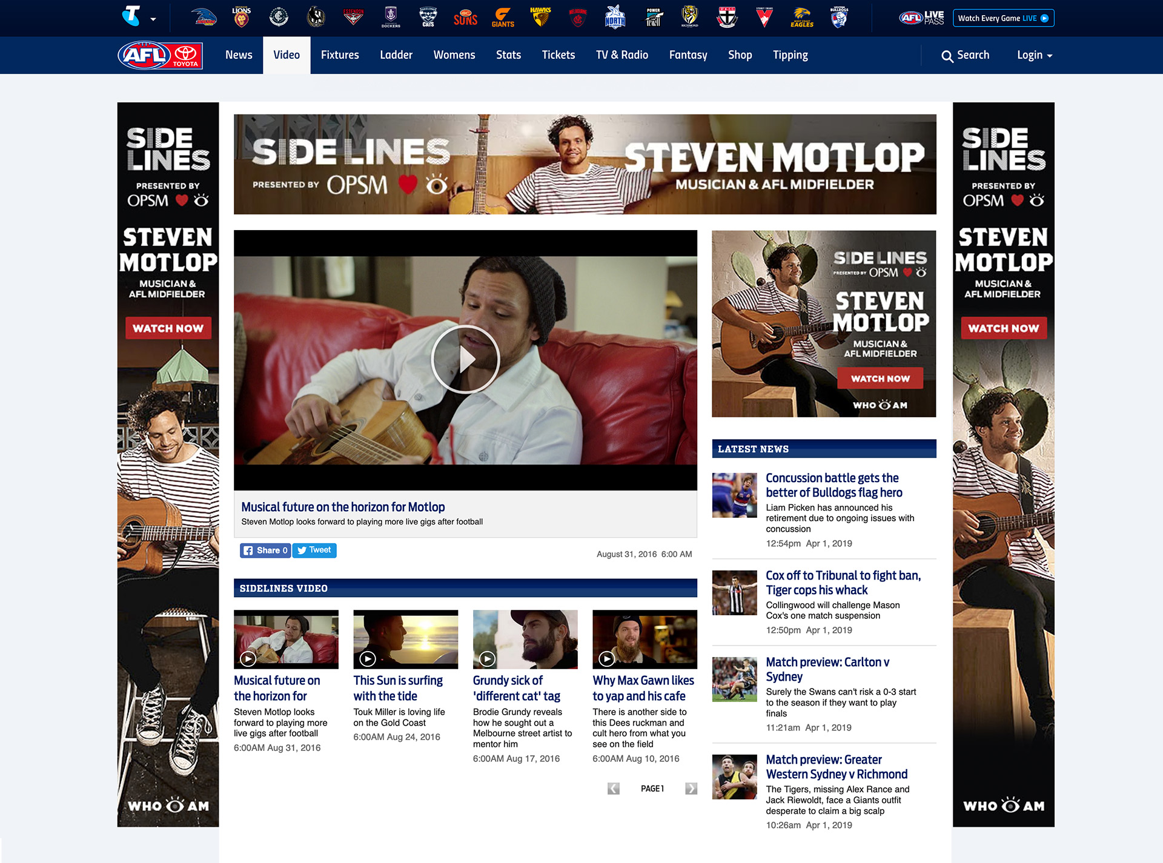Click the Search magnifier icon
Viewport: 1163px width, 863px height.
947,56
